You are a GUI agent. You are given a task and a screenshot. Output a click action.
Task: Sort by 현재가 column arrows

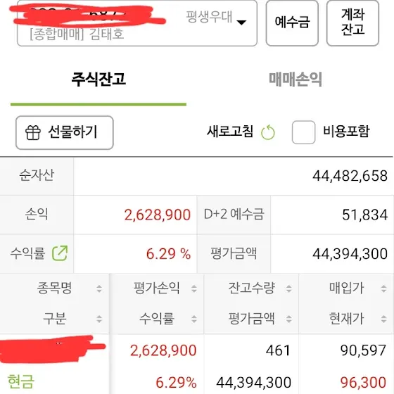click(x=383, y=319)
